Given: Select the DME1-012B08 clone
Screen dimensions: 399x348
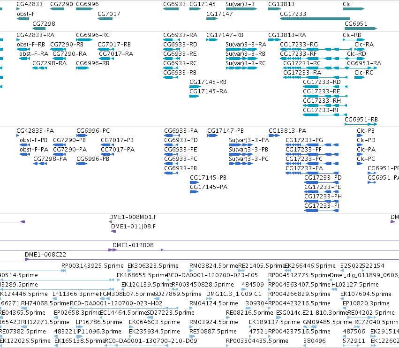Looking at the screenshot, I should click(x=133, y=245).
